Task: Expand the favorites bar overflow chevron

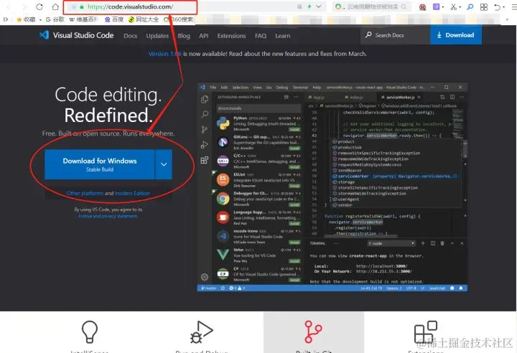Action: coord(507,19)
